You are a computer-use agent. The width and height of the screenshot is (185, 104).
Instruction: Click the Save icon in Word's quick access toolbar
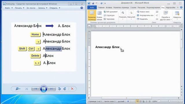point(93,3)
